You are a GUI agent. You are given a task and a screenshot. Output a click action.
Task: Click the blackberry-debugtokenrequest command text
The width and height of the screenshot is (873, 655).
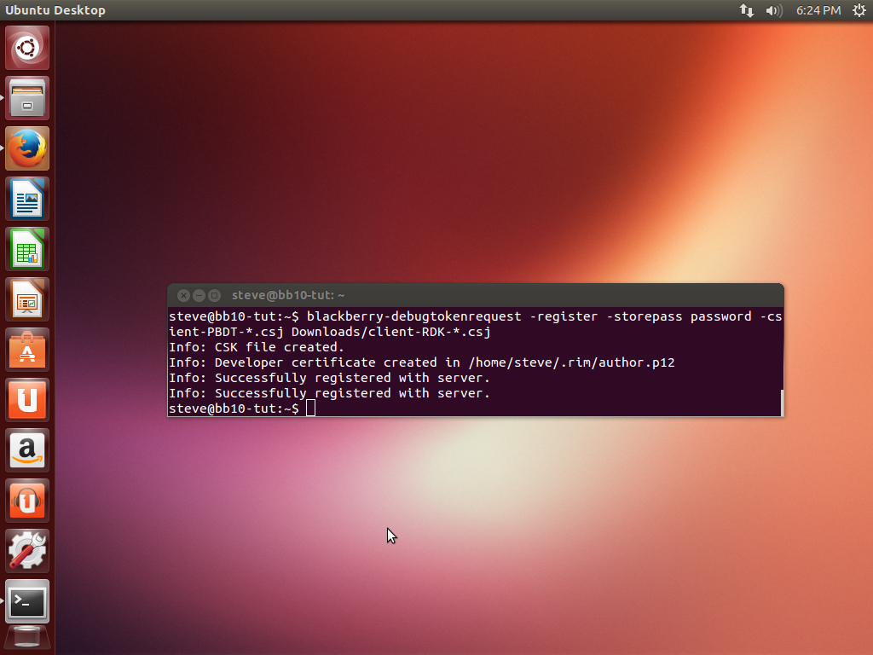[414, 316]
